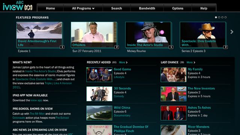Click episode count badge on David Attenborough's First Life
Viewport: 240px width, 135px height.
pos(62,47)
